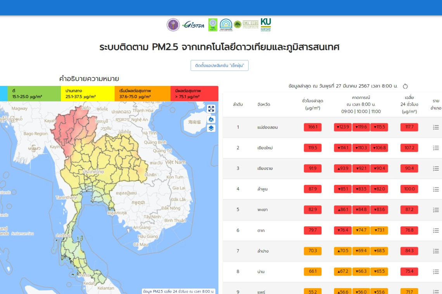Click the Kasetsart University KU logo
442x294 pixels.
point(266,24)
